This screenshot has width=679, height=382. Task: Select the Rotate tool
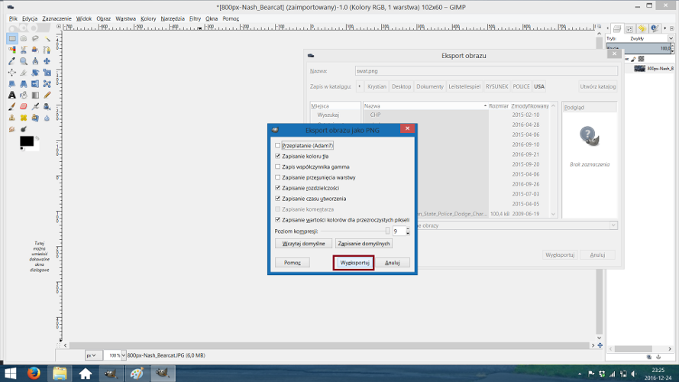(35, 73)
